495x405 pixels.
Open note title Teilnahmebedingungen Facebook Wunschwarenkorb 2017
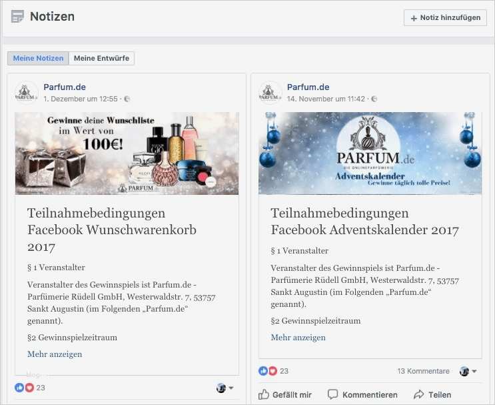point(112,230)
